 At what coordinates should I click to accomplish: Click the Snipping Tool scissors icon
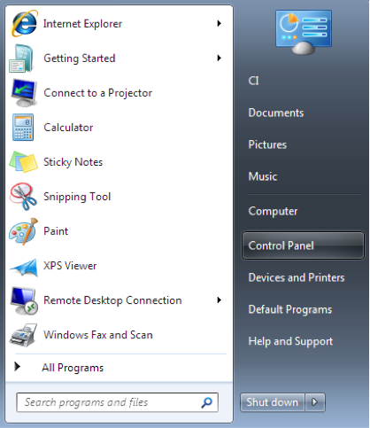click(23, 197)
